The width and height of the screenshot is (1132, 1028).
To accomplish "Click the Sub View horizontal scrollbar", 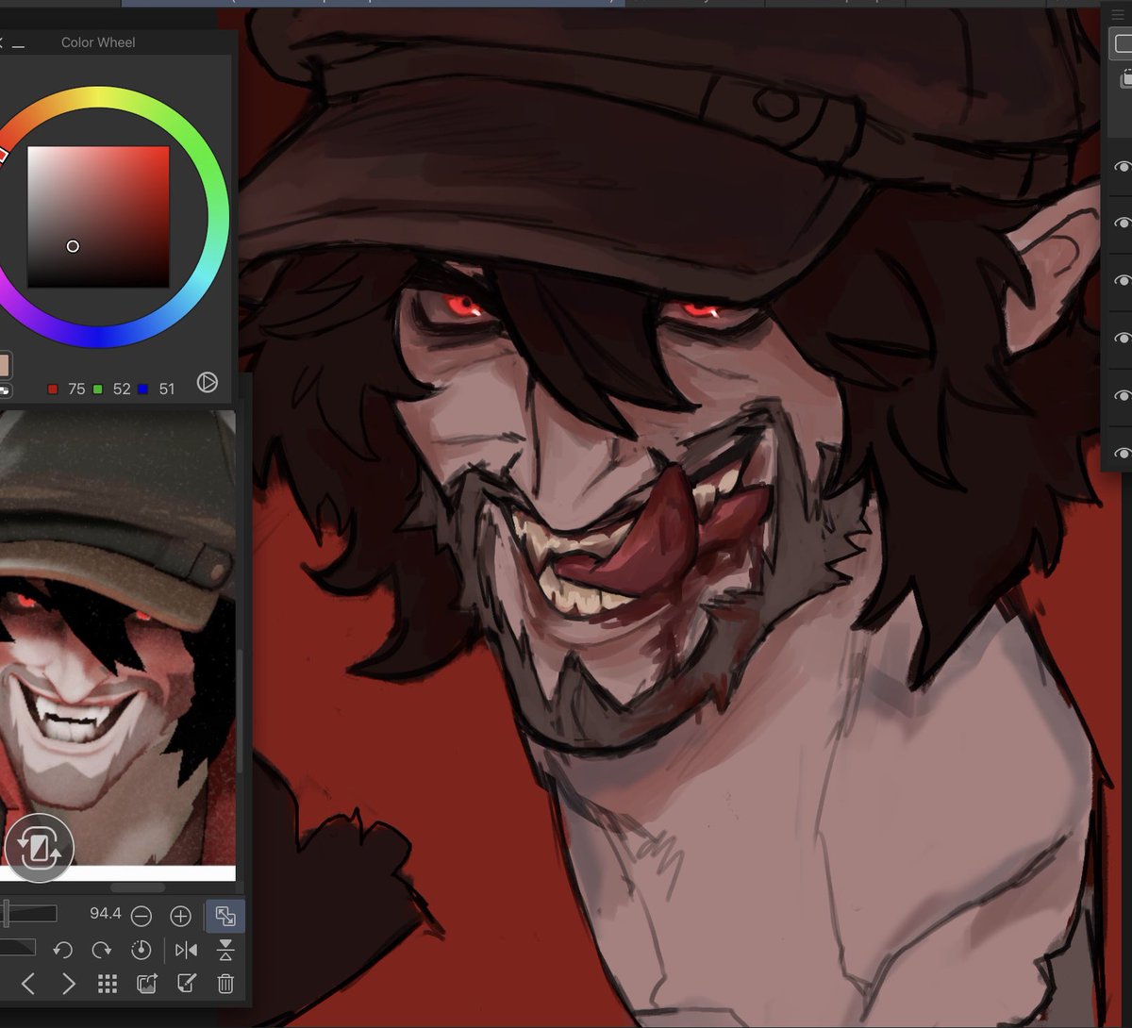I will click(x=138, y=887).
